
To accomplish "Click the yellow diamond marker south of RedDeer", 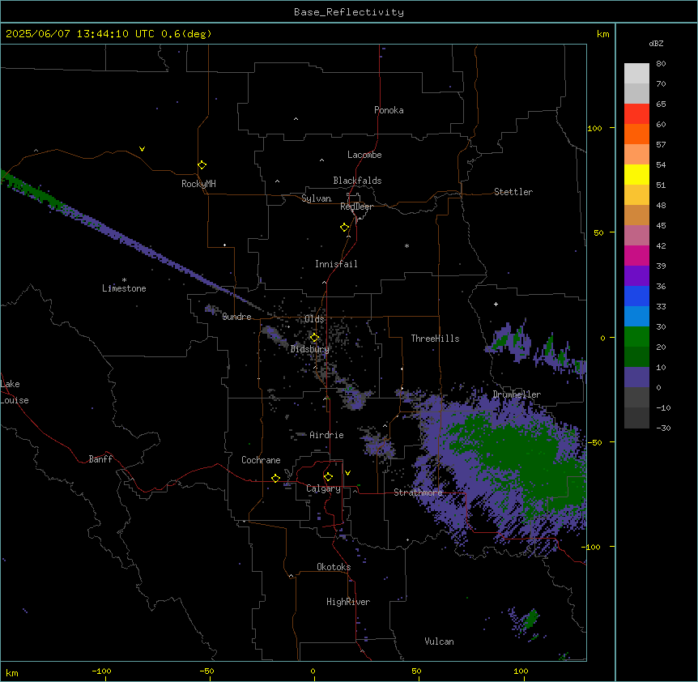I will pos(344,228).
